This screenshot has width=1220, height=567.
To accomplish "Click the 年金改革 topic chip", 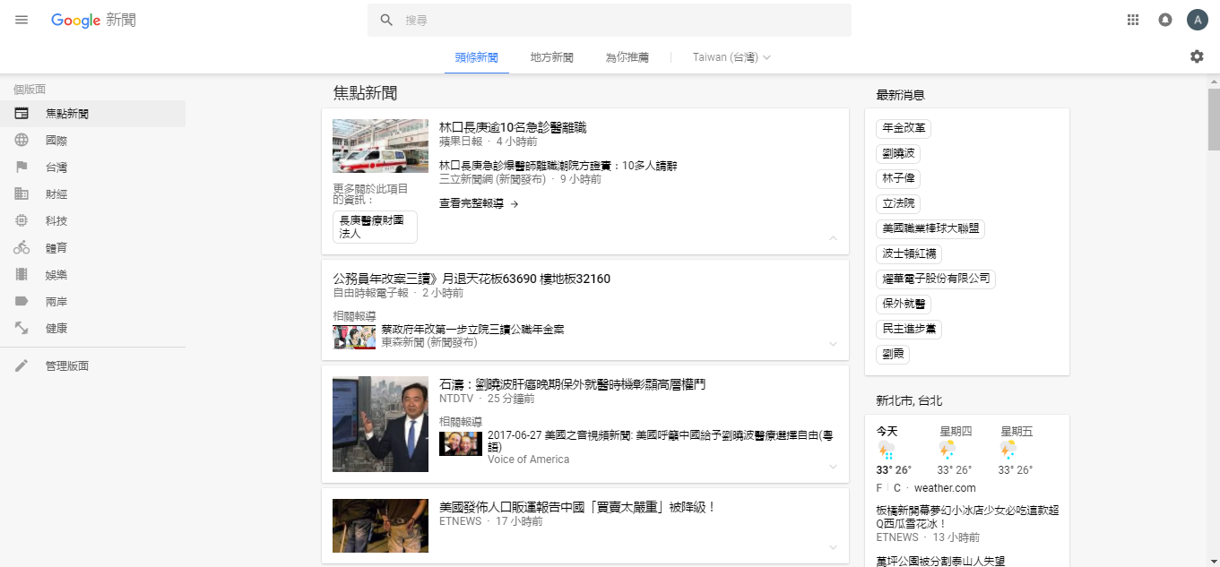I will [x=903, y=129].
